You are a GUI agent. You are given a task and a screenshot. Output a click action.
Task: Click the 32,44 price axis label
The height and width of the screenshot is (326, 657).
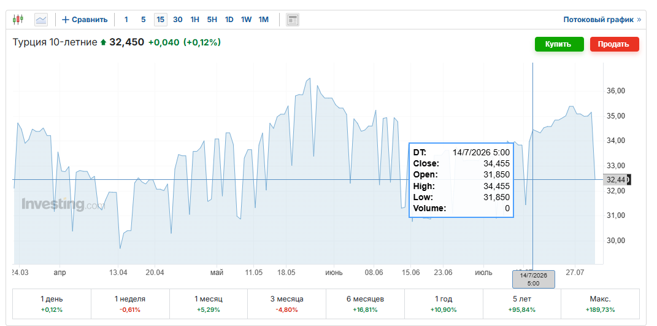click(x=616, y=179)
